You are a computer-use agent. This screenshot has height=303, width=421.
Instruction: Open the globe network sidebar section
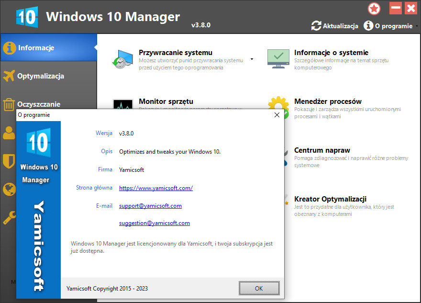pos(10,189)
